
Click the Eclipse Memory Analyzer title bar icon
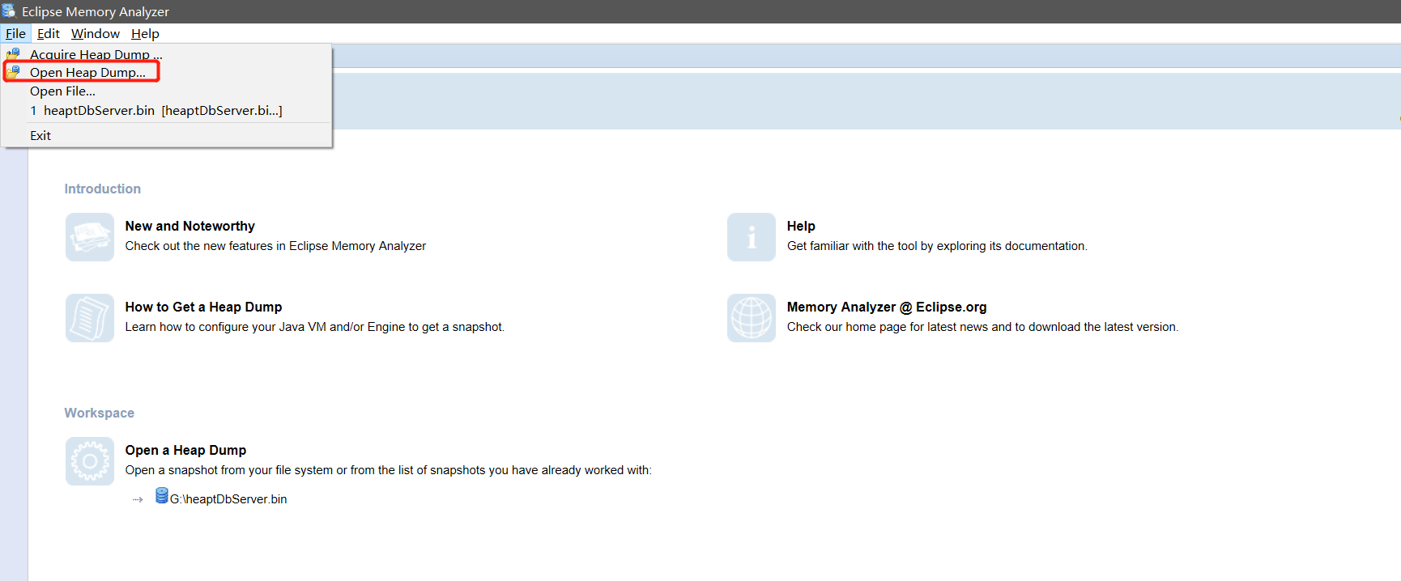pos(9,11)
